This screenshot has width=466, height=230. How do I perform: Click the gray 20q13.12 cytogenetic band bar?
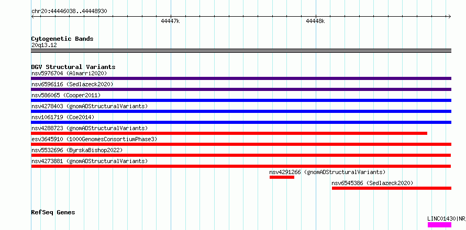coord(241,51)
